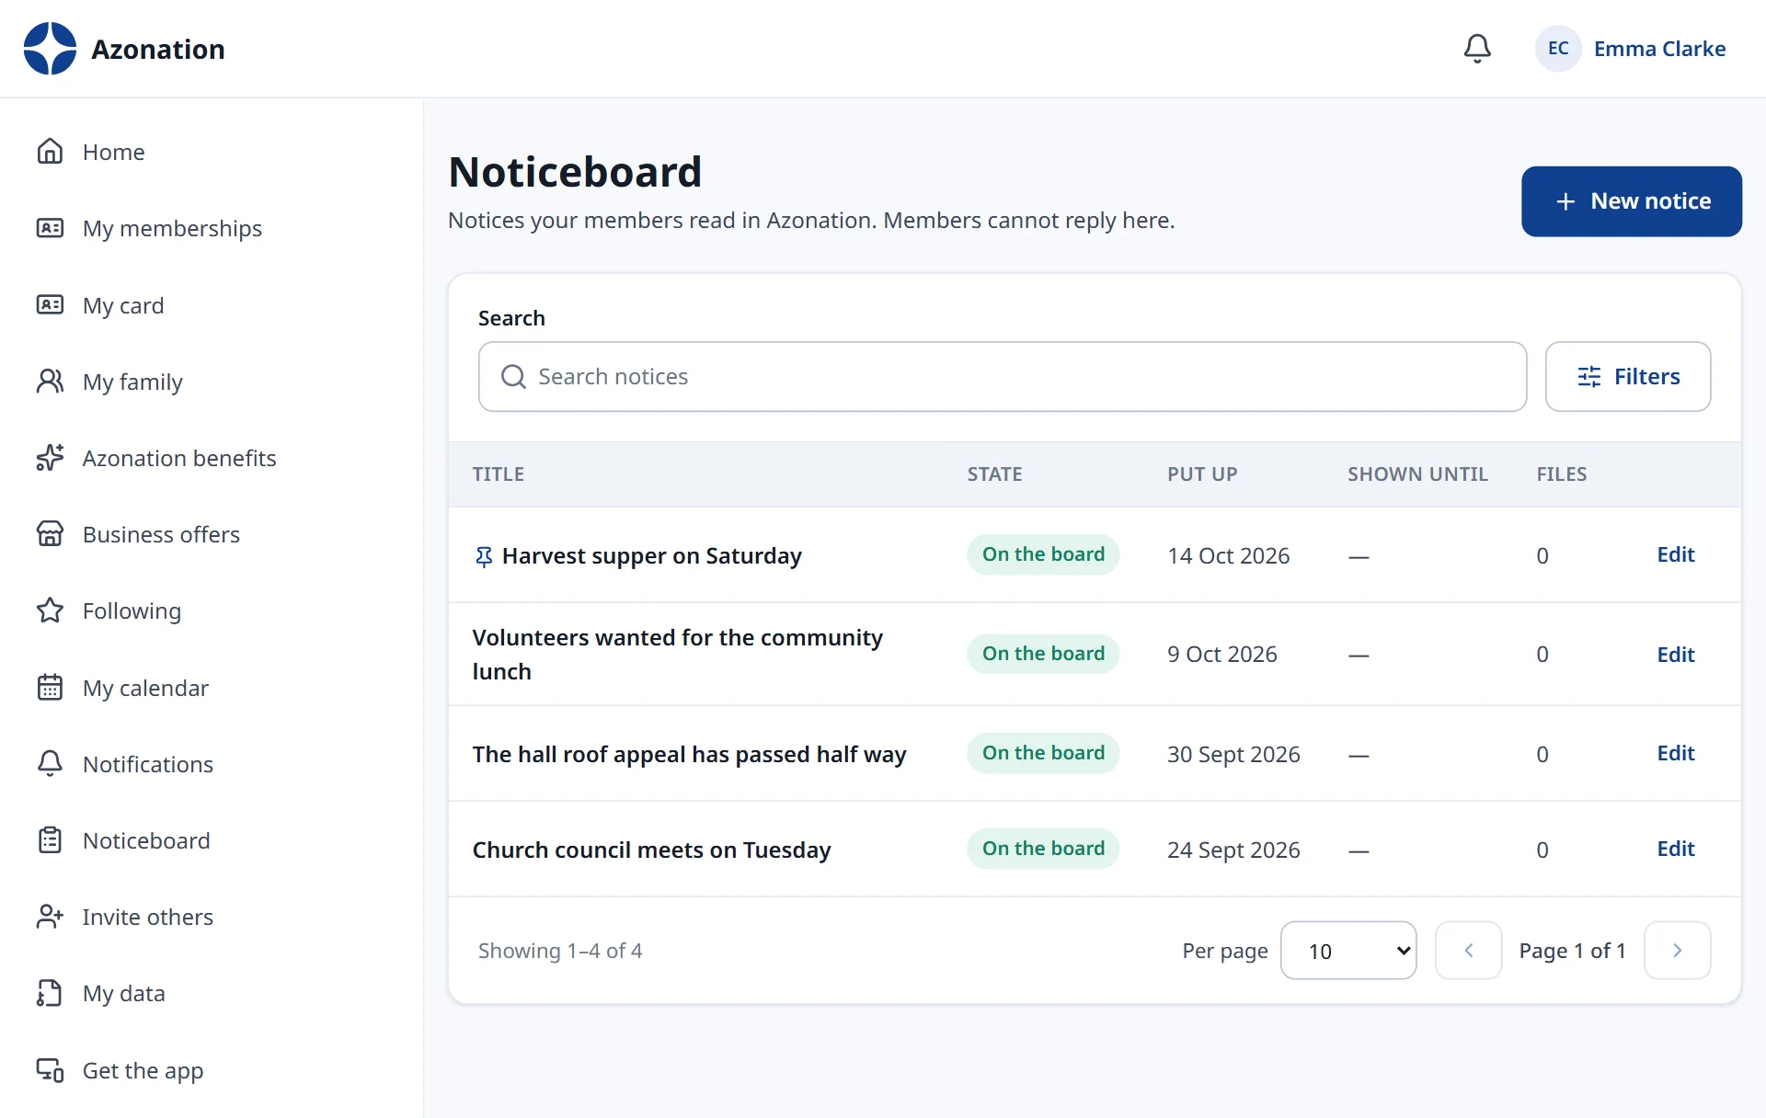Click the Business offers shop icon

coord(50,534)
